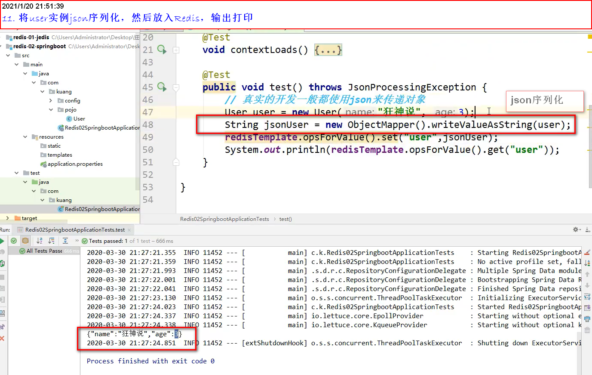The image size is (592, 375).
Task: Collapse the resources folder
Action: (x=25, y=137)
